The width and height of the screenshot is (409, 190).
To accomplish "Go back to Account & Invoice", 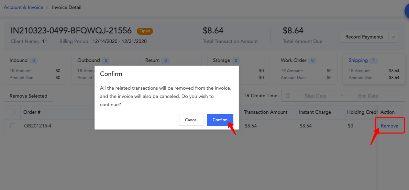I will (23, 7).
